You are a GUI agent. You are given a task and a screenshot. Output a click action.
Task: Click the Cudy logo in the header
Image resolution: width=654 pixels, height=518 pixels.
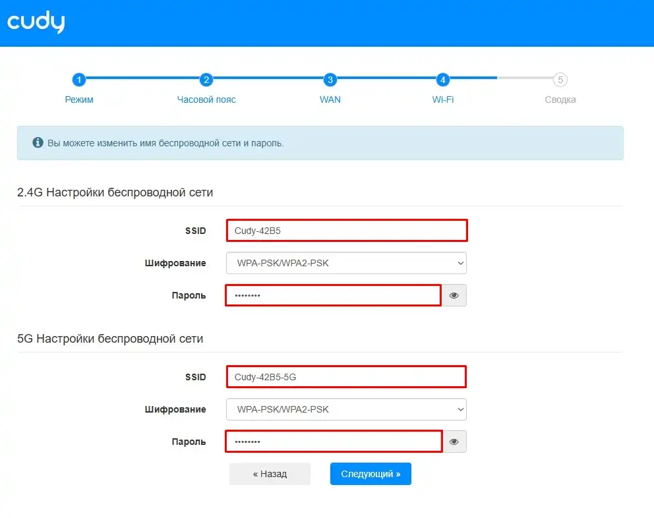point(36,22)
